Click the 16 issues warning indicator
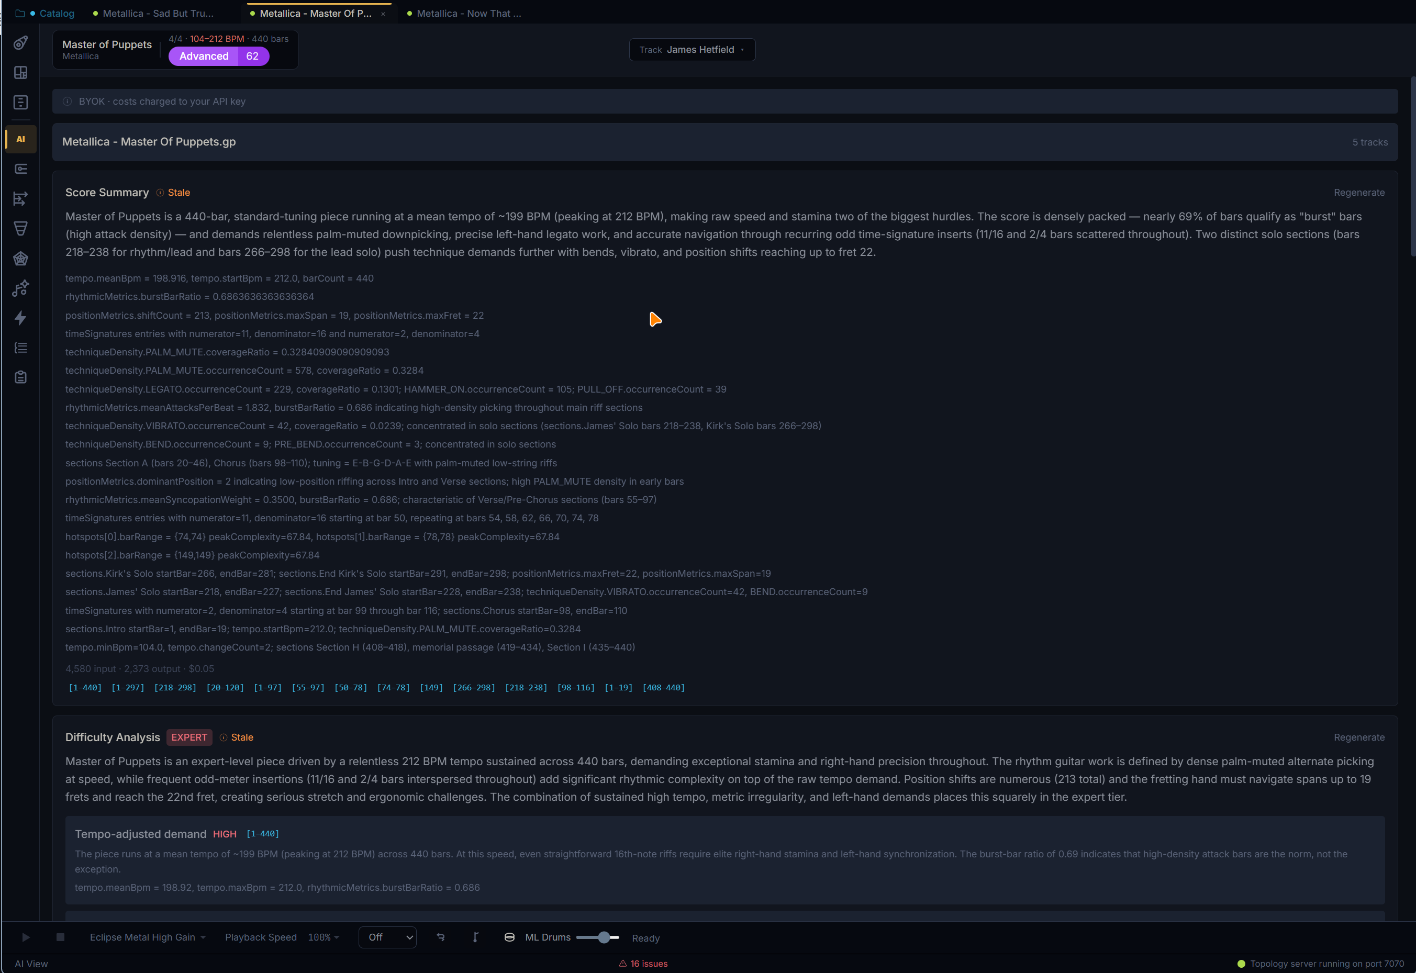Screen dimensions: 1416x973 [x=643, y=964]
